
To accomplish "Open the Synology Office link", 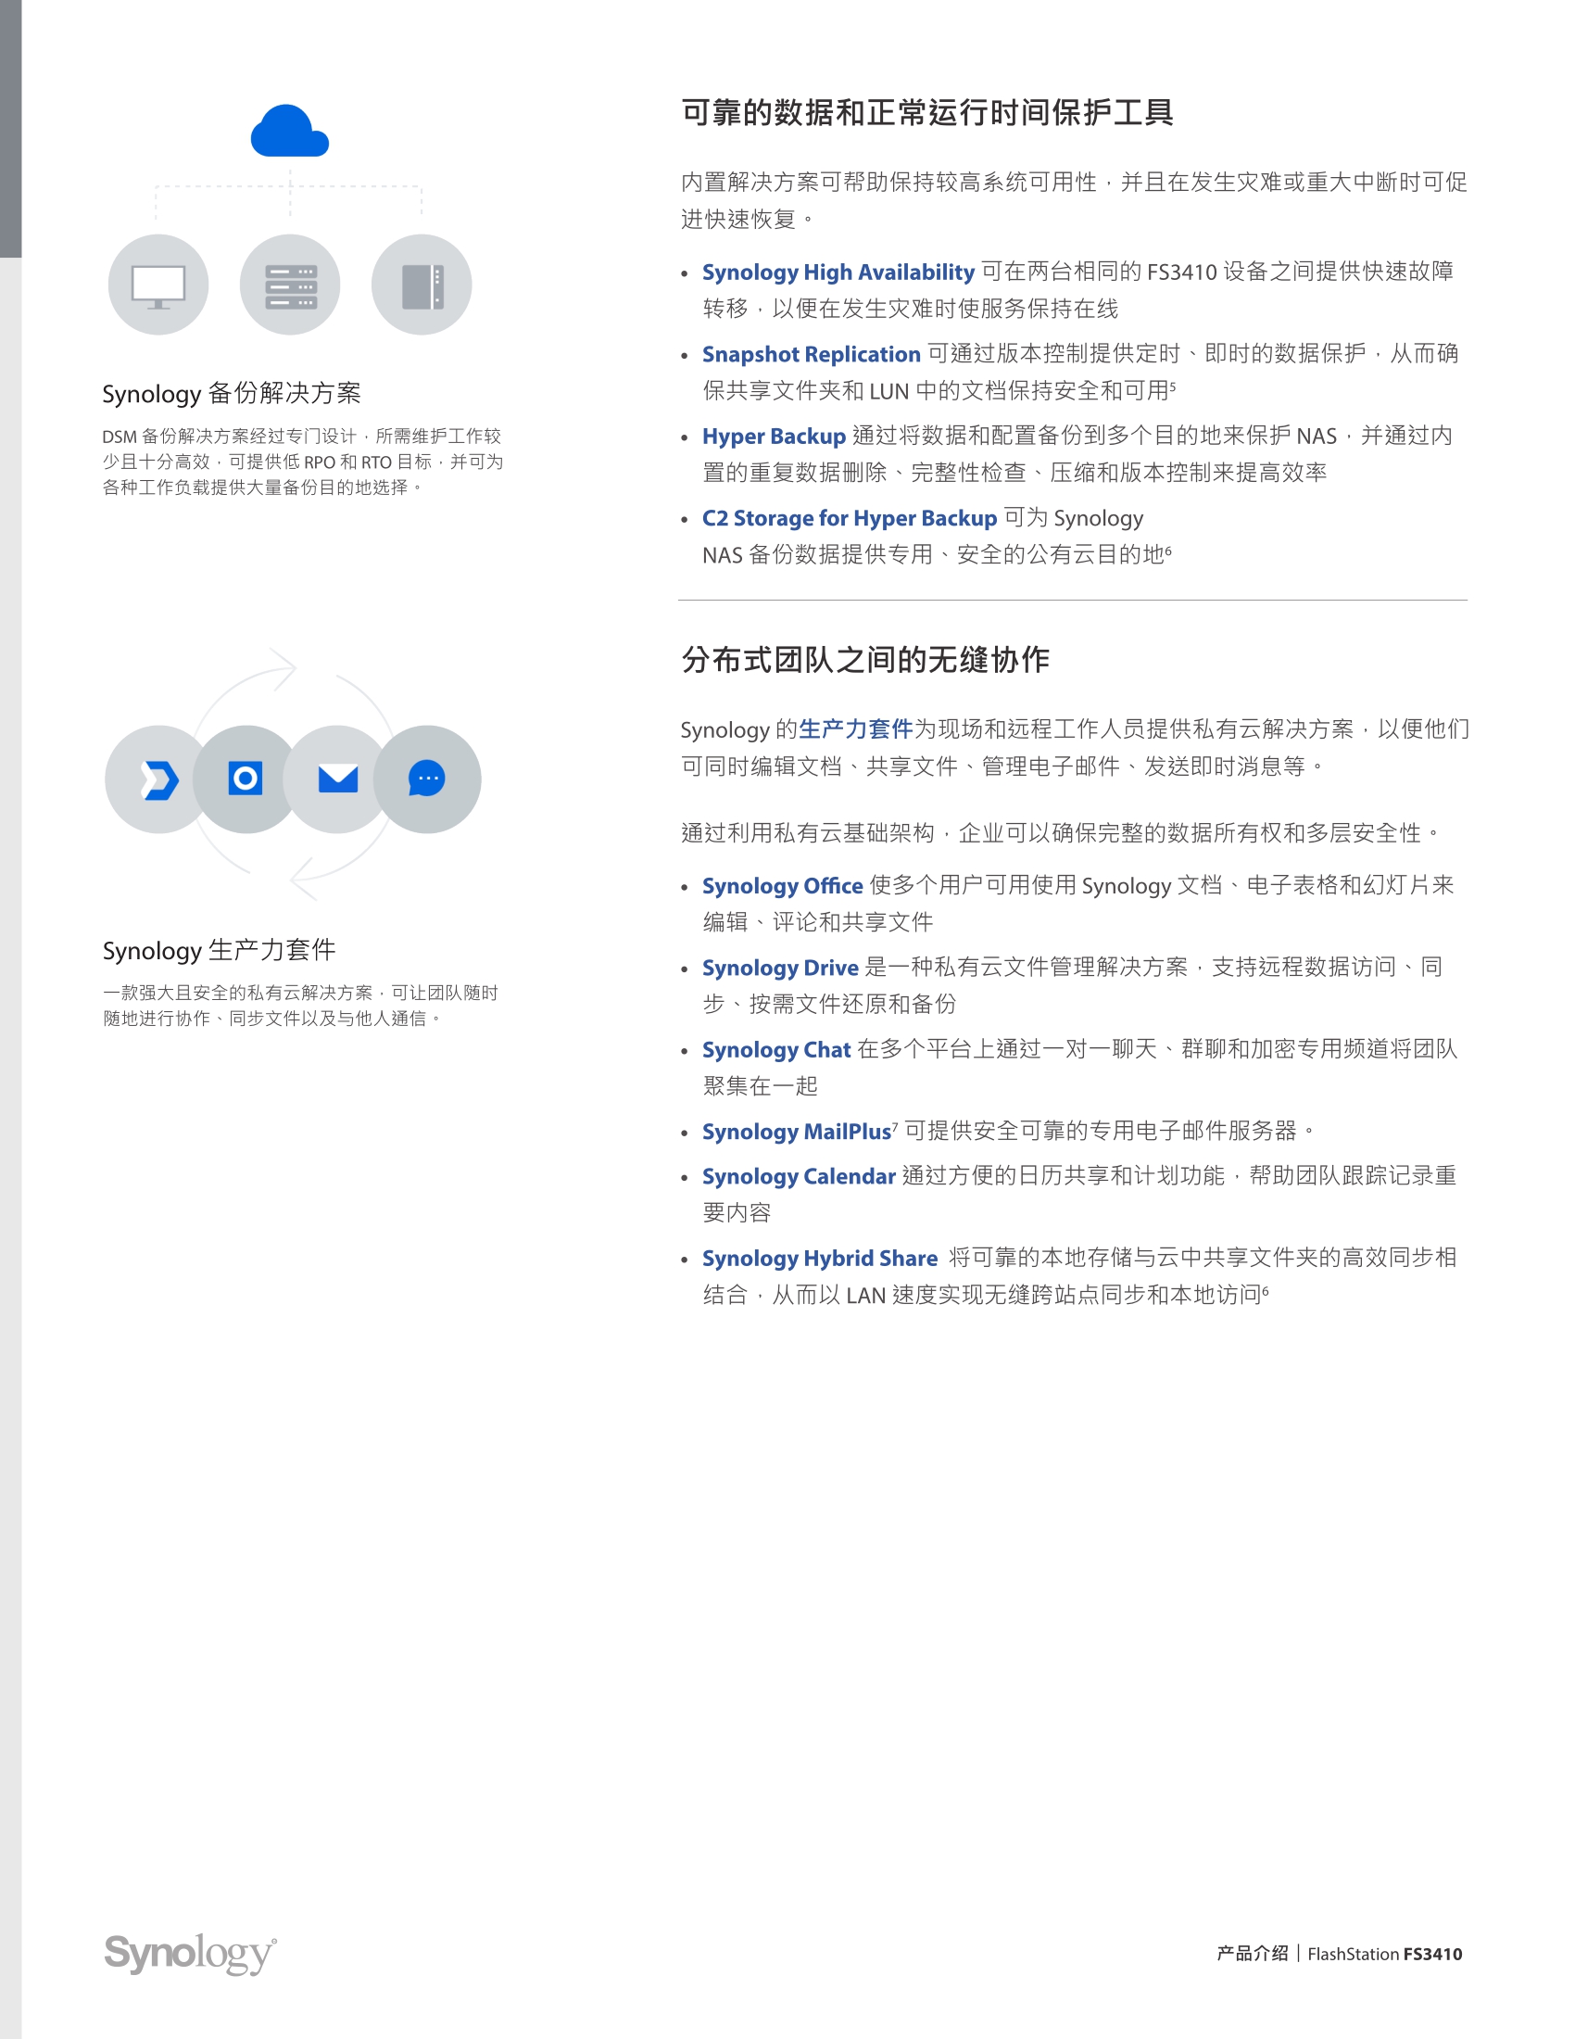I will click(782, 886).
